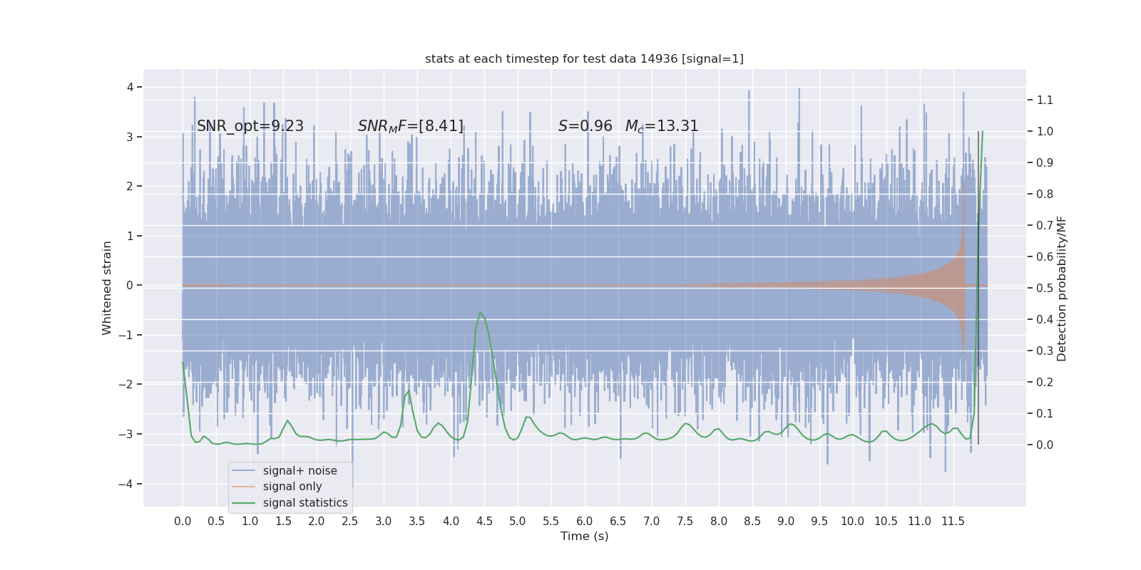Click the SNR_MF=[8.41] annotation
The width and height of the screenshot is (1141, 570).
[411, 126]
